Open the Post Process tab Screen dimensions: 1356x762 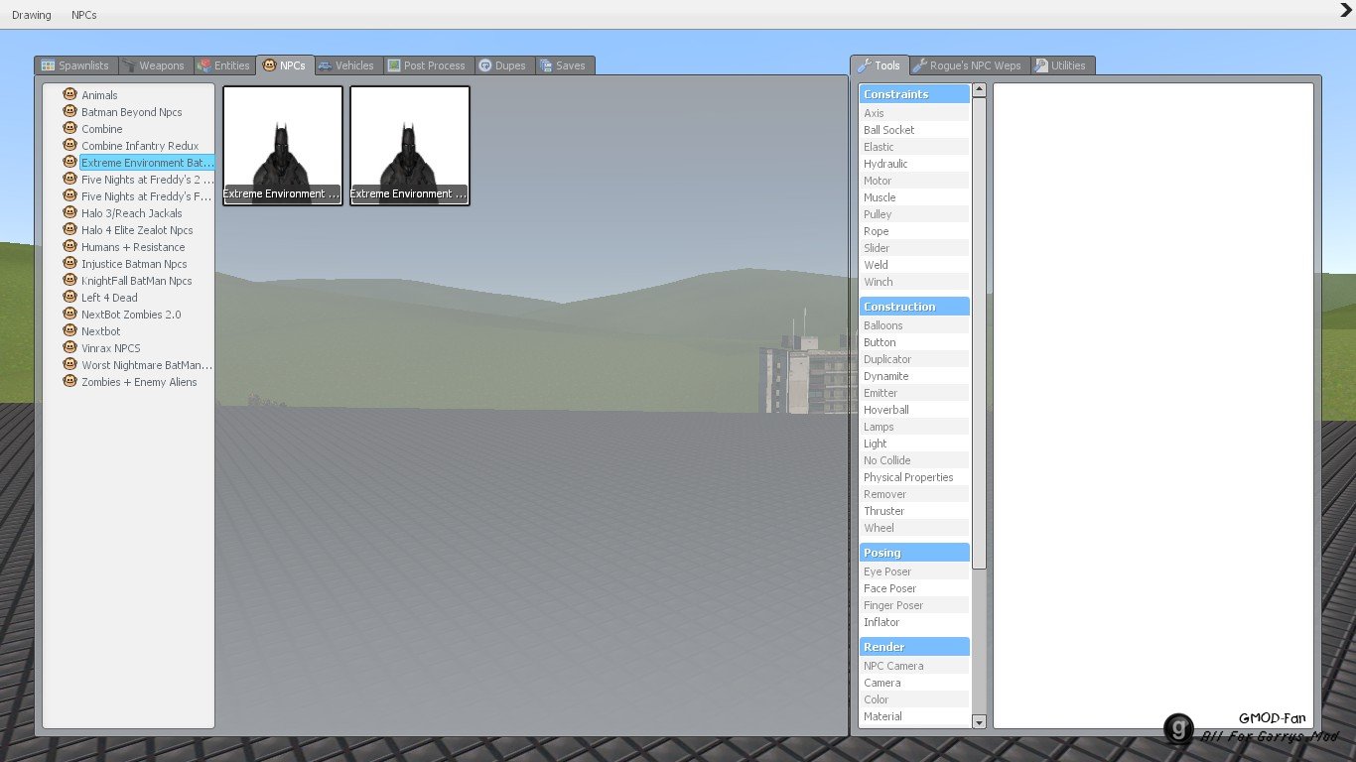pos(428,65)
